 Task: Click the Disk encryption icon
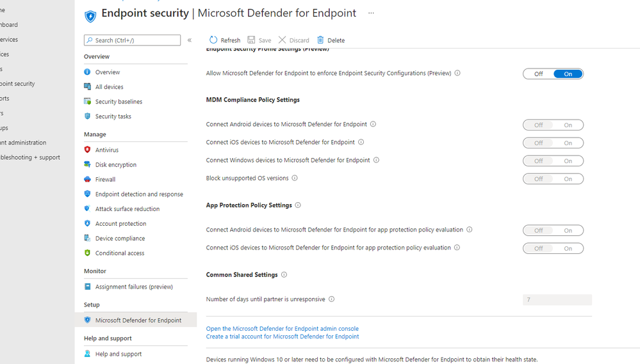[x=88, y=164]
